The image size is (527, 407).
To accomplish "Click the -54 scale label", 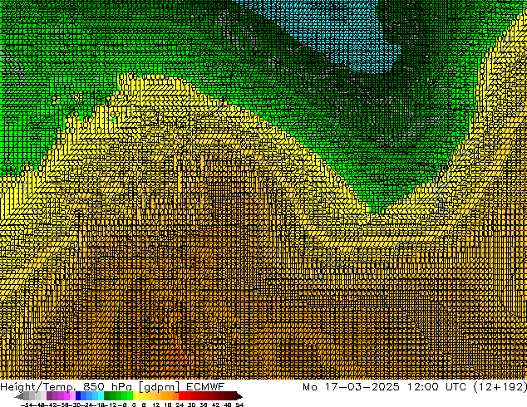I will [x=27, y=405].
